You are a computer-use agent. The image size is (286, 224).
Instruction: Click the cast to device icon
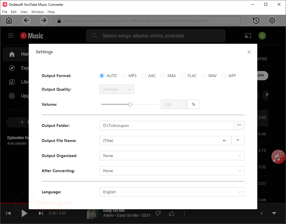point(248,36)
